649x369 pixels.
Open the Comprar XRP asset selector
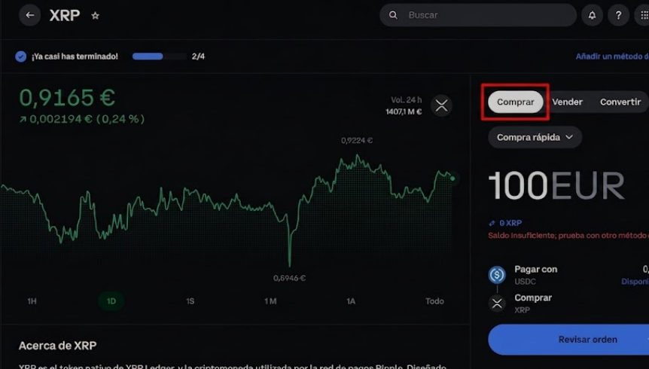[568, 303]
